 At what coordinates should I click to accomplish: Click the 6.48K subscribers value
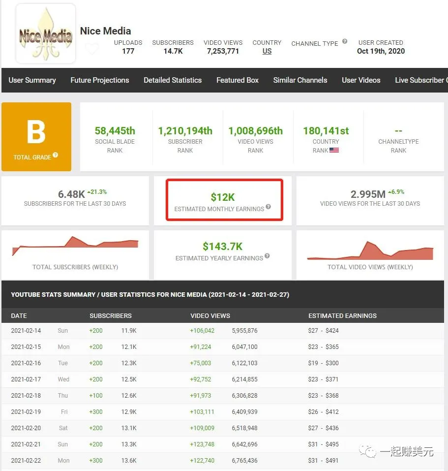point(71,194)
